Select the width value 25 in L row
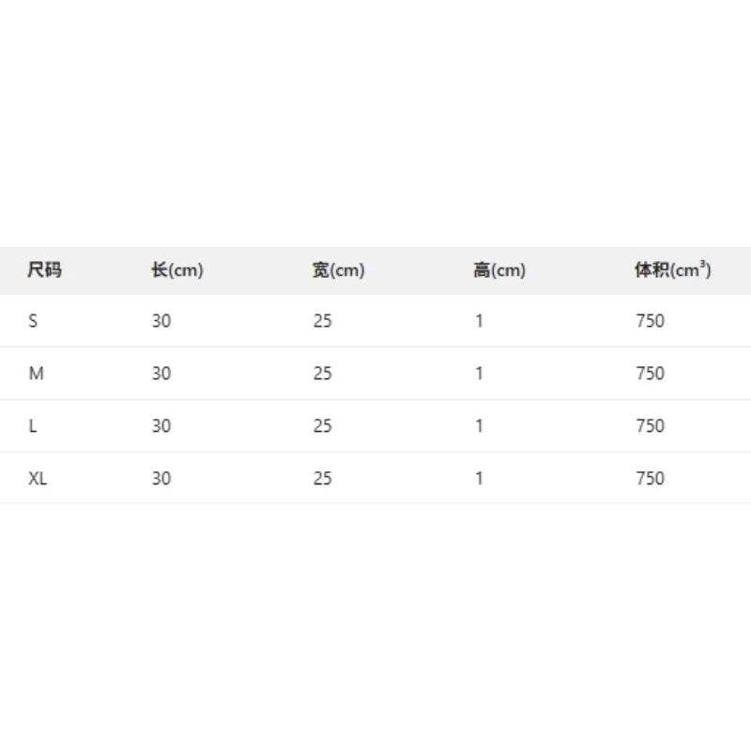Image resolution: width=751 pixels, height=751 pixels. point(323,426)
